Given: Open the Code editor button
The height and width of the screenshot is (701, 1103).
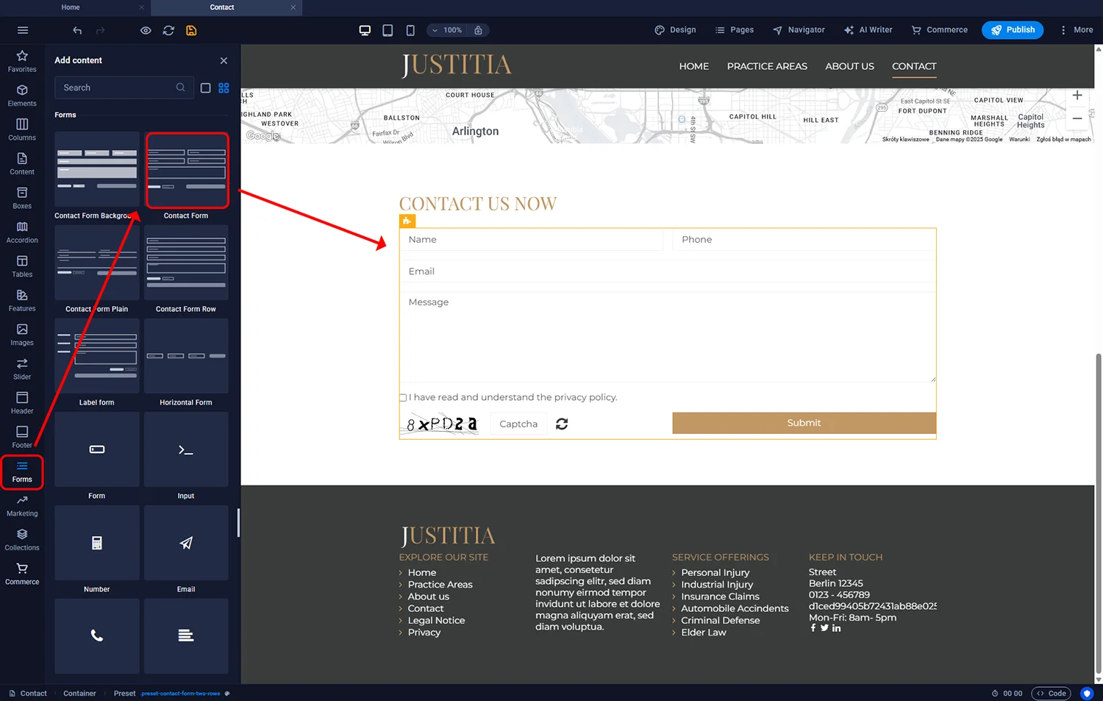Looking at the screenshot, I should pos(1052,694).
